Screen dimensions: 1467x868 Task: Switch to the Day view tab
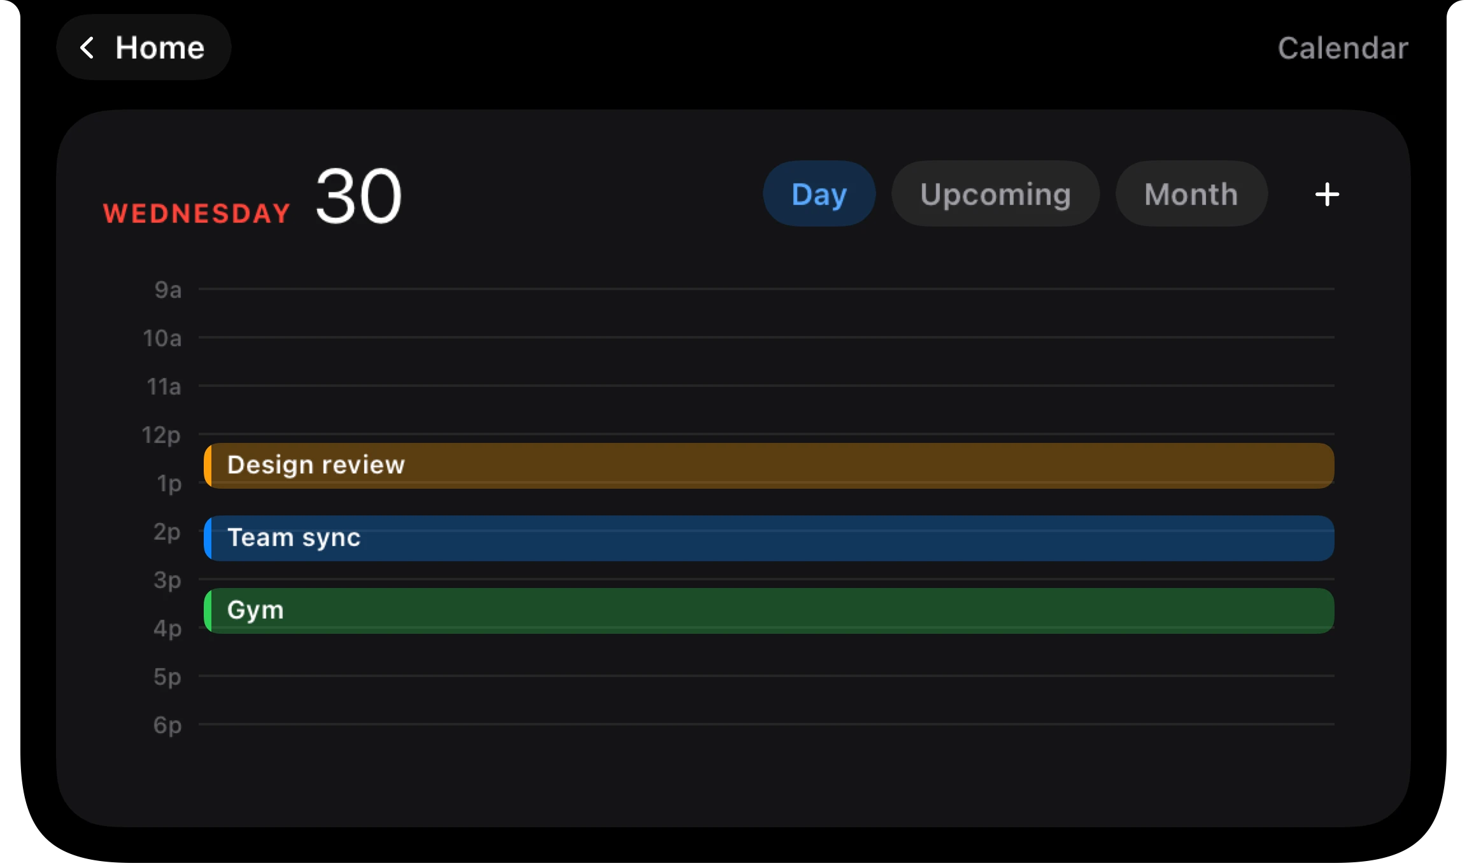[819, 194]
